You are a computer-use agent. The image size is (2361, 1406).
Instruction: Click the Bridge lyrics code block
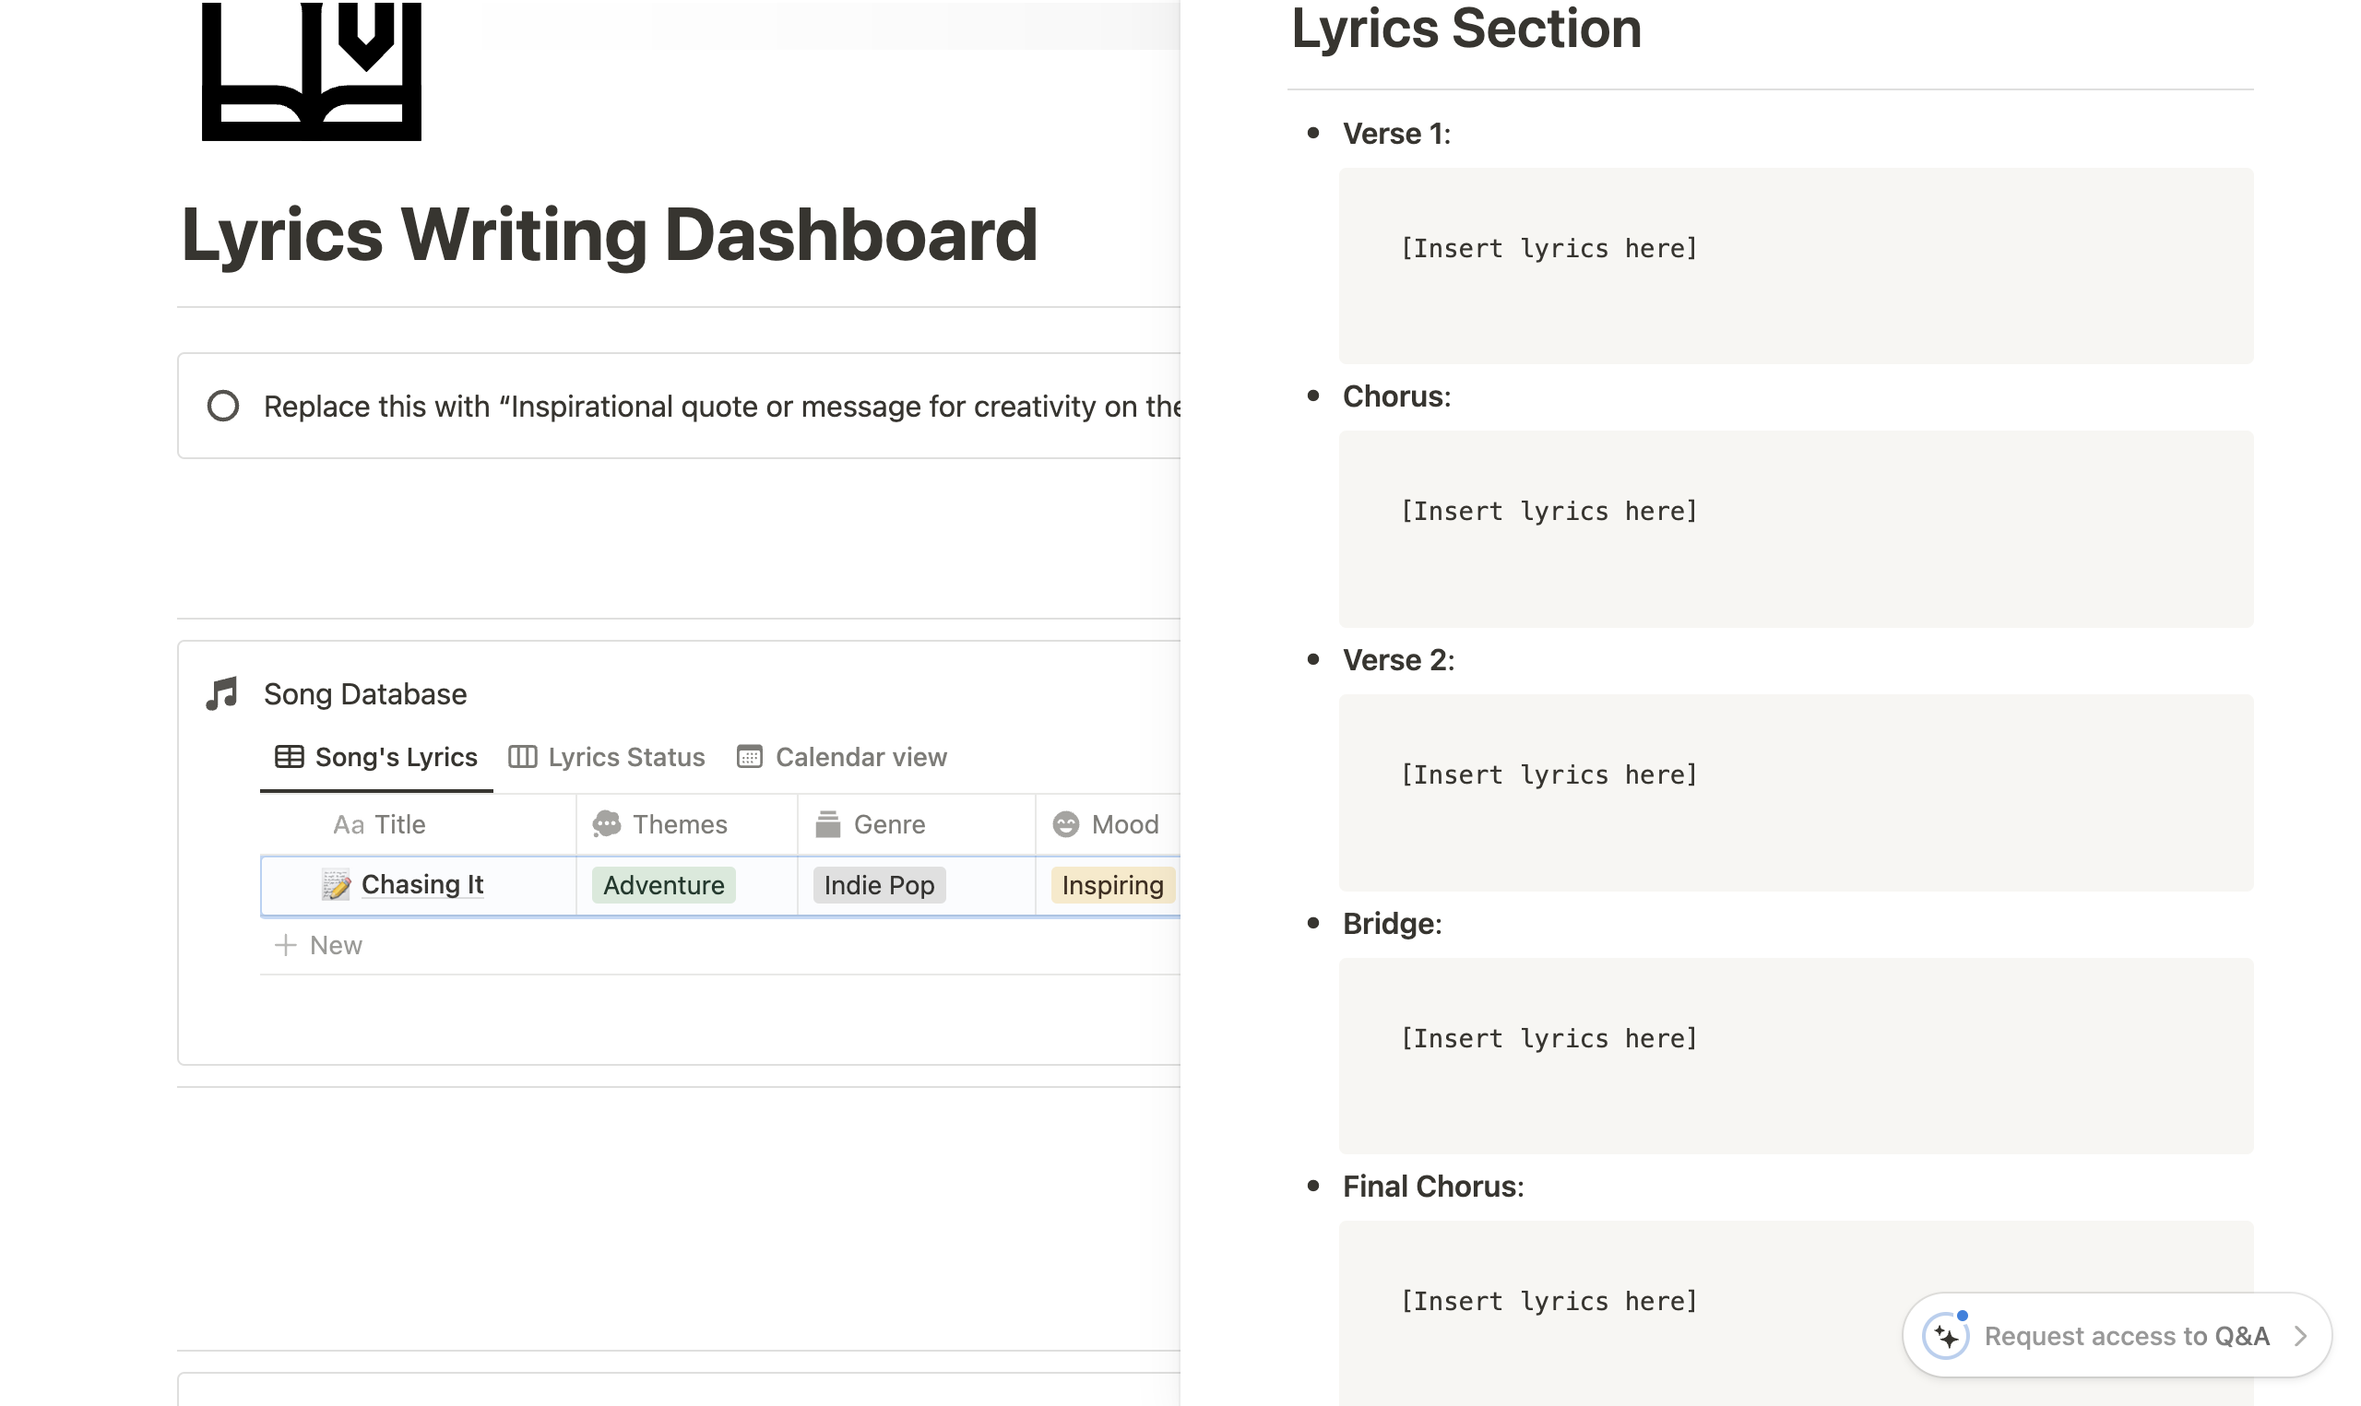(x=1796, y=1057)
